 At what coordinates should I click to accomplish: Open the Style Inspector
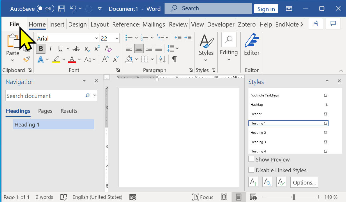tap(267, 182)
